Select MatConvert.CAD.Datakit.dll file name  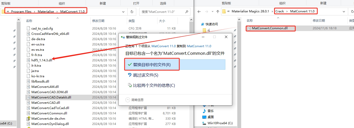click(x=51, y=97)
